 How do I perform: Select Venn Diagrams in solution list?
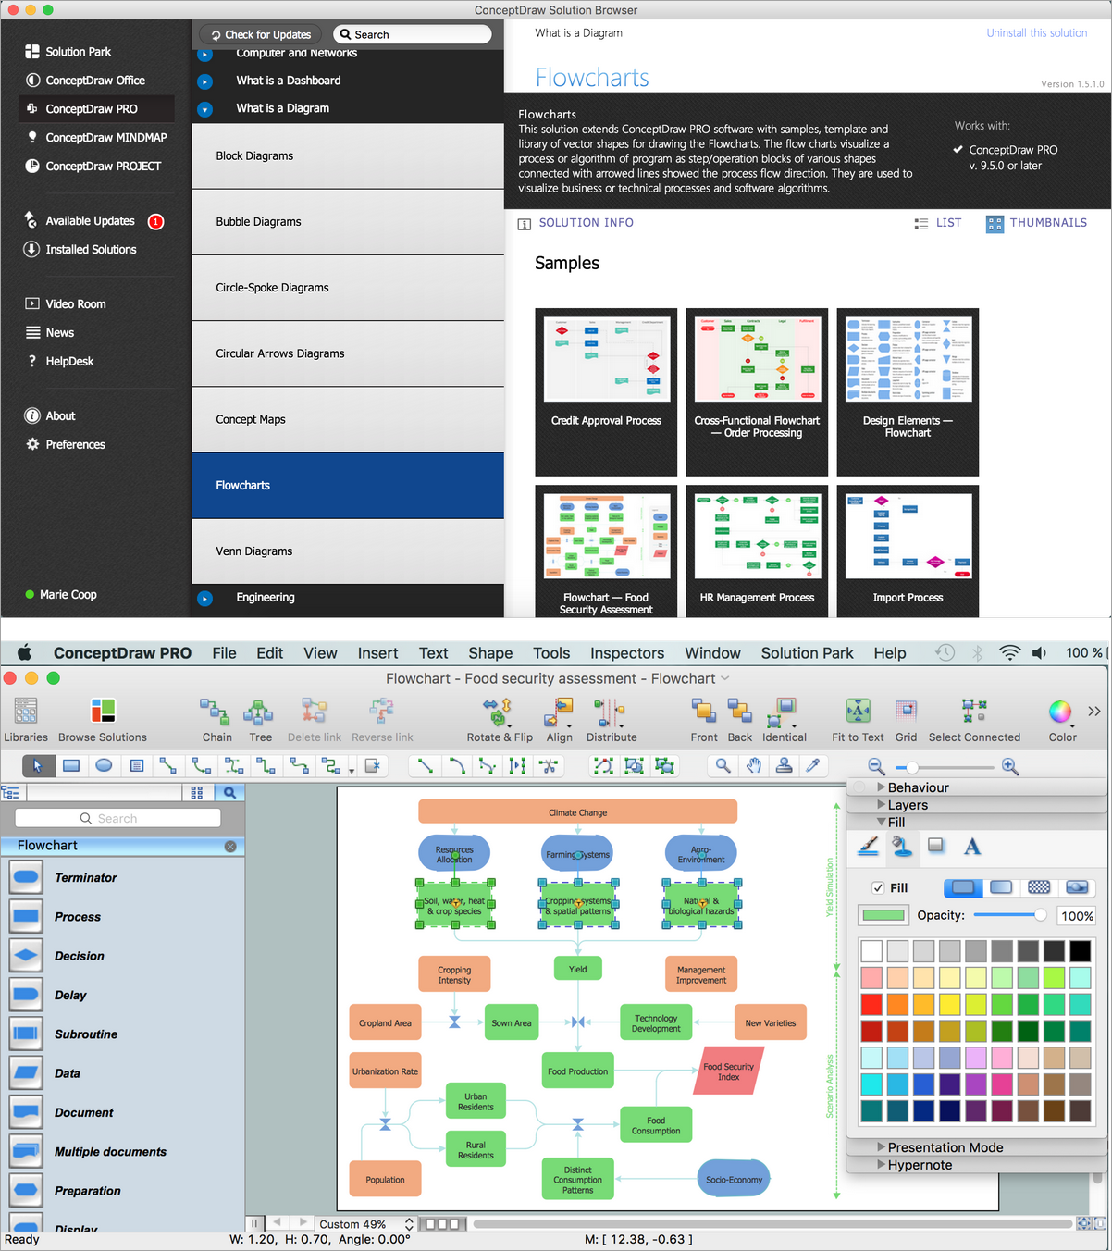pyautogui.click(x=348, y=551)
